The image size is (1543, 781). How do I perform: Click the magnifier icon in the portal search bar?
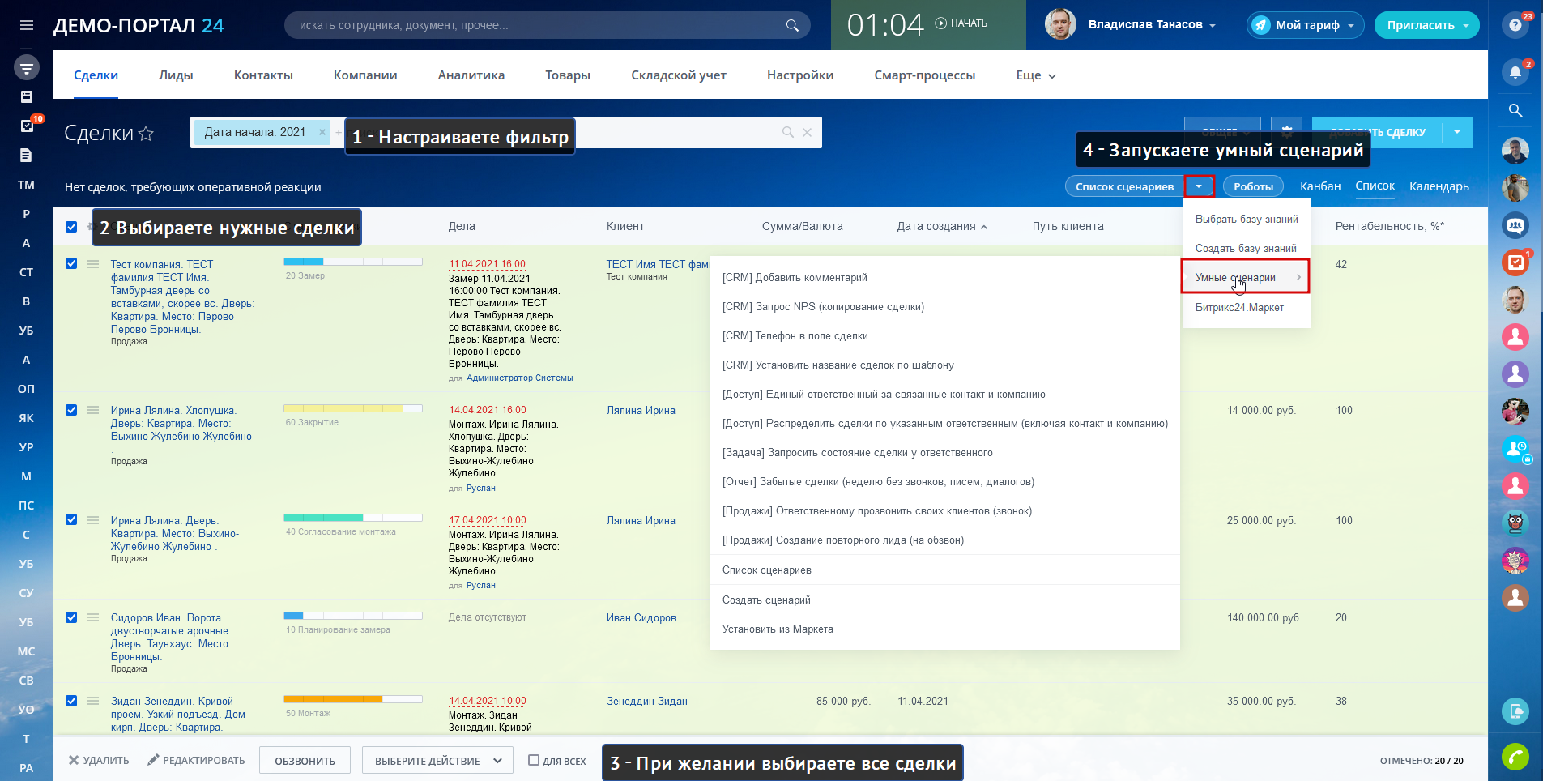[x=792, y=25]
